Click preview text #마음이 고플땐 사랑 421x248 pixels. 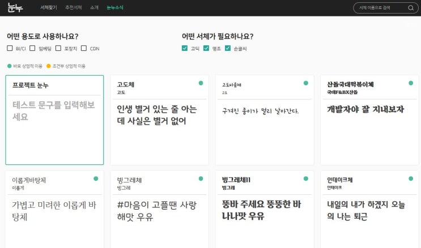(157, 211)
